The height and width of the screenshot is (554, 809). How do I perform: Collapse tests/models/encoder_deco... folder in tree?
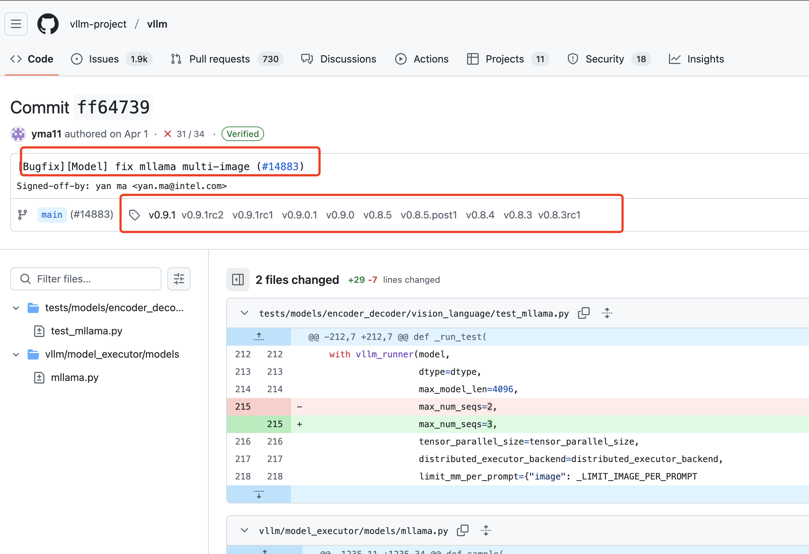(x=16, y=308)
